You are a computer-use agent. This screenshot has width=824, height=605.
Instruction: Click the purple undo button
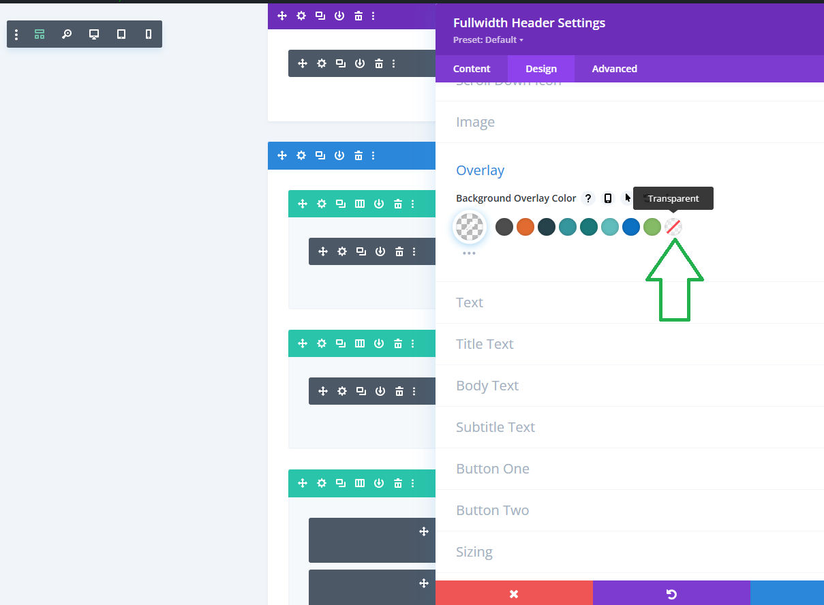[x=671, y=593]
